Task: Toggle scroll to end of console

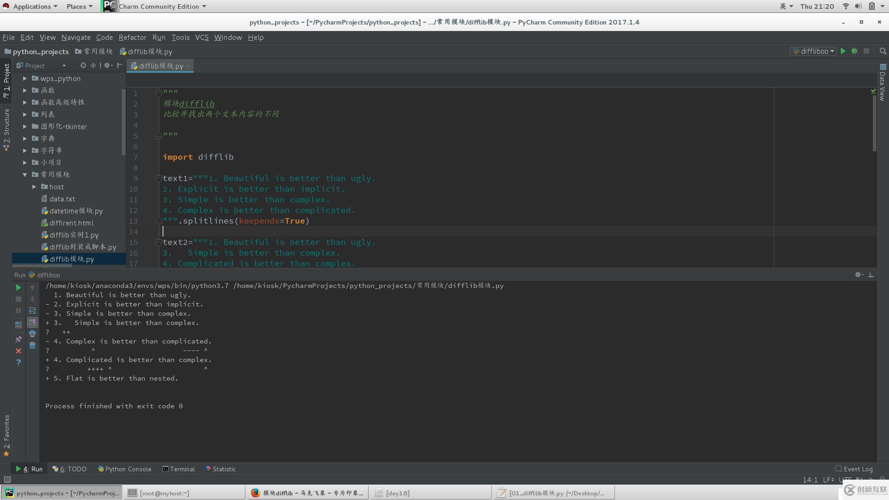Action: point(32,322)
